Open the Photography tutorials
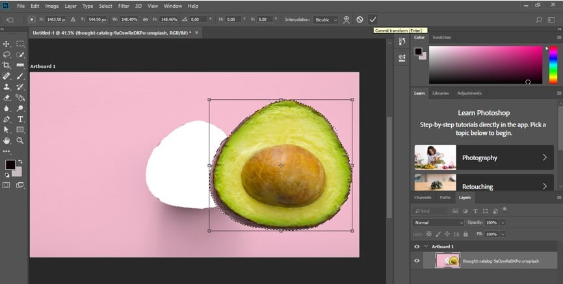The width and height of the screenshot is (563, 284). [x=484, y=157]
